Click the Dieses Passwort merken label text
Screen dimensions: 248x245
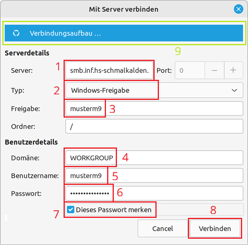[114, 210]
